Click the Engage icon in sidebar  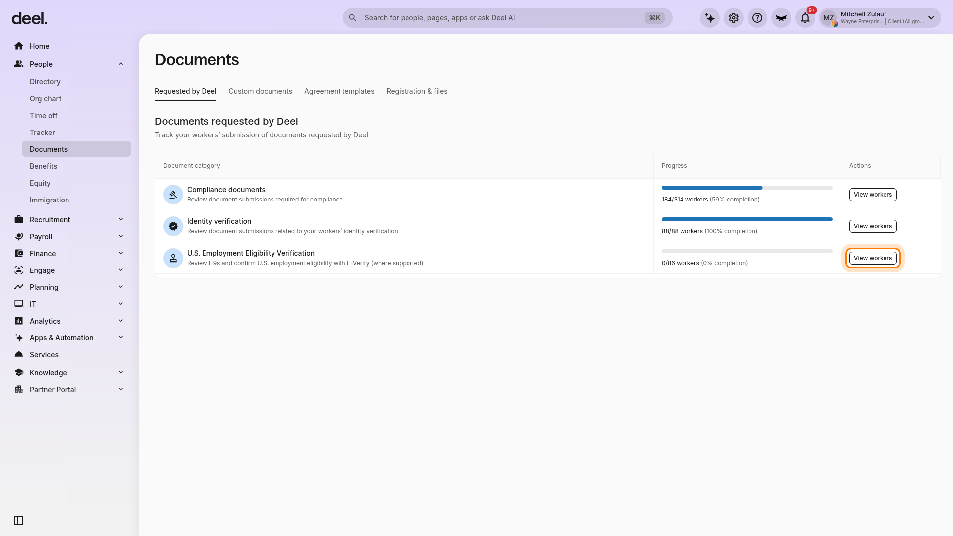(19, 270)
